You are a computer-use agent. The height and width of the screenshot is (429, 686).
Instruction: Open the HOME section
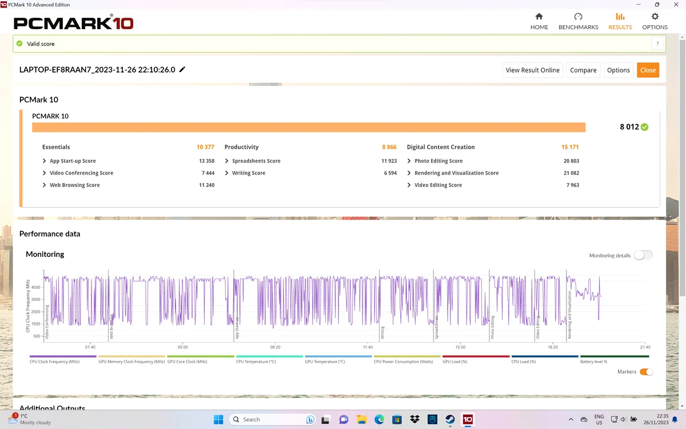[x=539, y=21]
